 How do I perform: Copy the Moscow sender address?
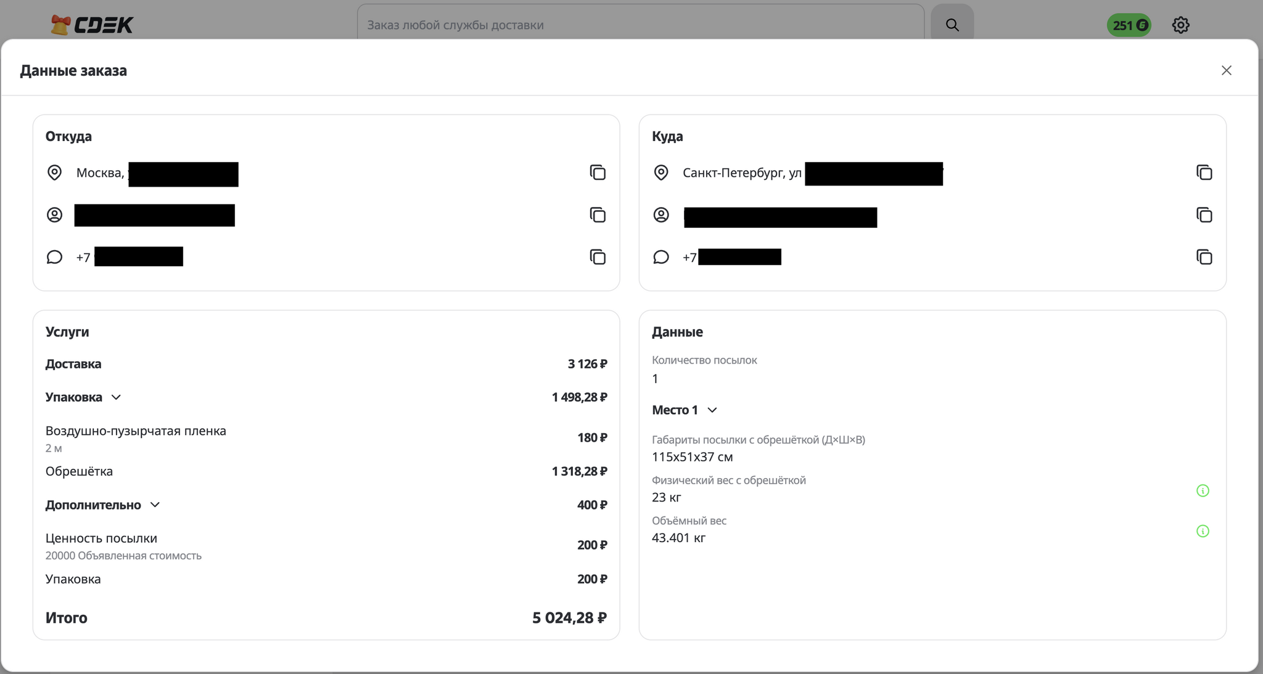point(598,173)
